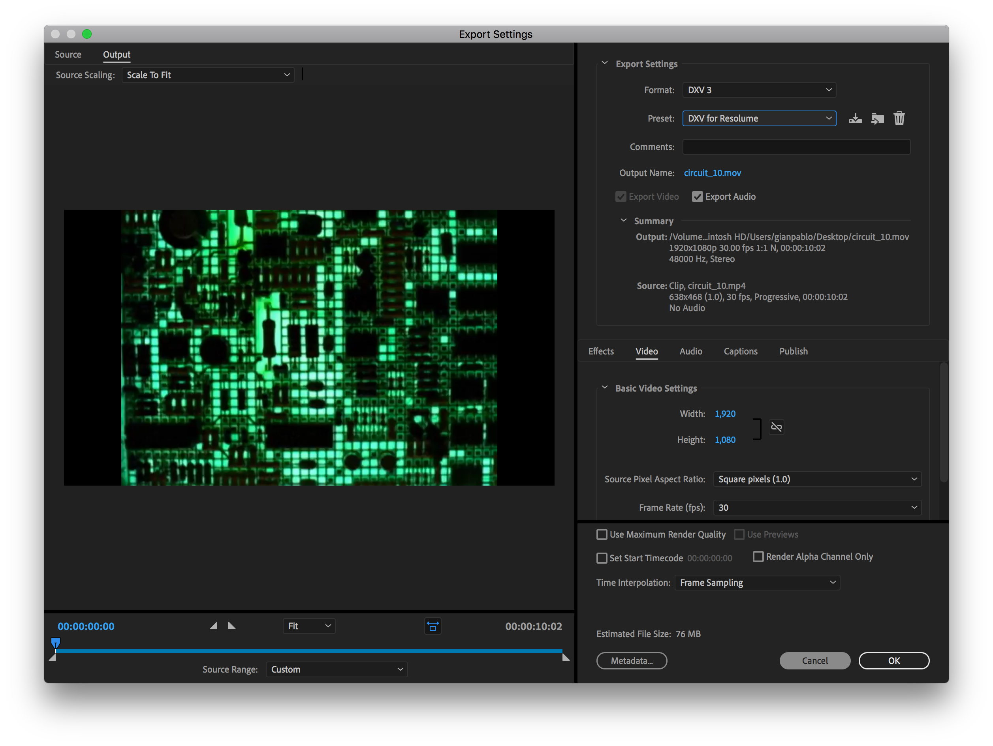Image resolution: width=993 pixels, height=746 pixels.
Task: Click the Set In Point triangle
Action: tap(214, 626)
